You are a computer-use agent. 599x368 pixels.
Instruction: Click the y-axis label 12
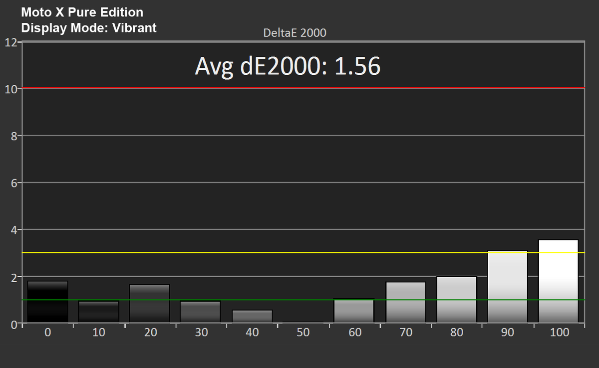point(10,42)
